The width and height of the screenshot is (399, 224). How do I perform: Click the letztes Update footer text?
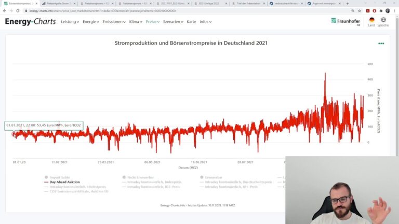coord(197,205)
